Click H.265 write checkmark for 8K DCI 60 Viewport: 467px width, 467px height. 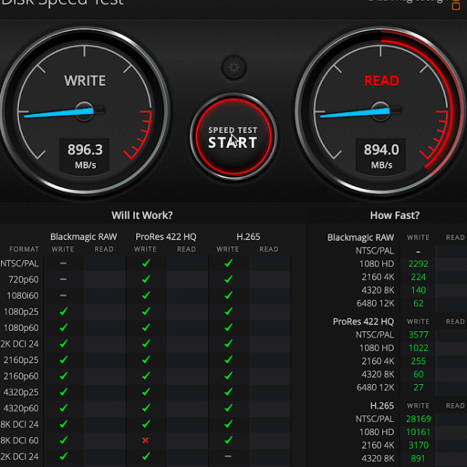click(x=228, y=440)
